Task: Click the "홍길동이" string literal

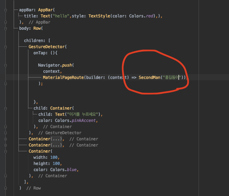Action: [172, 78]
